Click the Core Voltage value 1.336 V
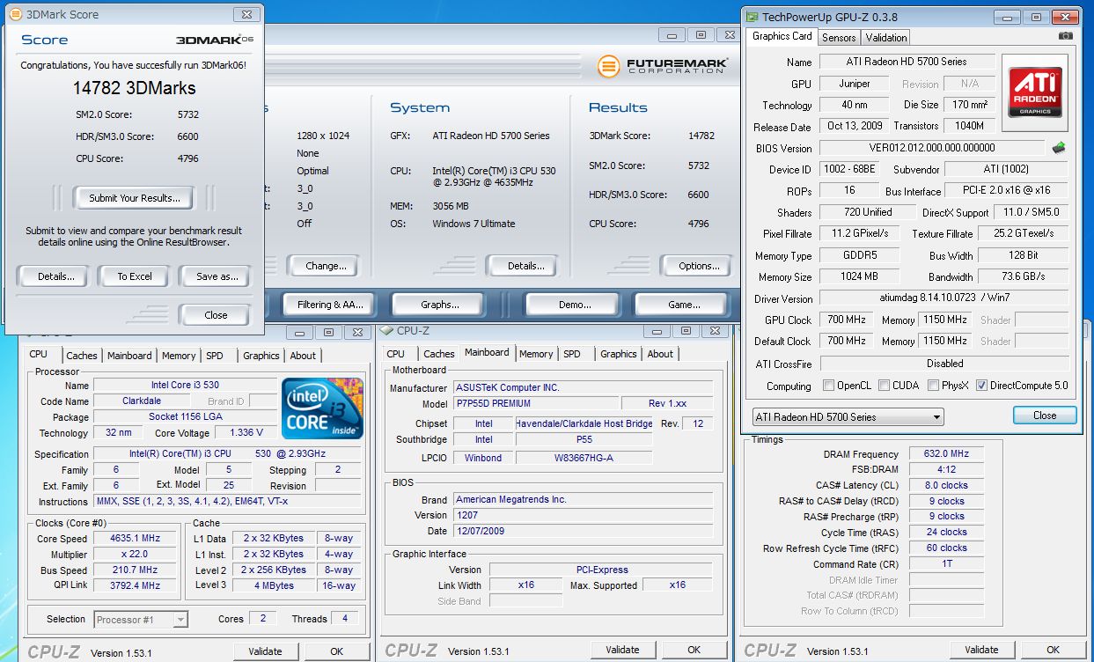This screenshot has height=662, width=1094. (246, 433)
